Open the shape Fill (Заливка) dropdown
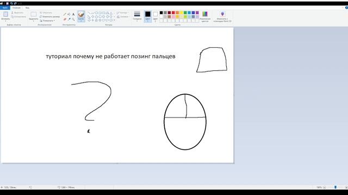Viewport: 348px width, 195px height. pyautogui.click(x=123, y=17)
